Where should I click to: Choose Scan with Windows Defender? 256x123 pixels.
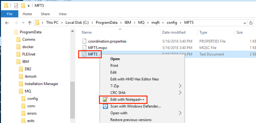coord(135,106)
